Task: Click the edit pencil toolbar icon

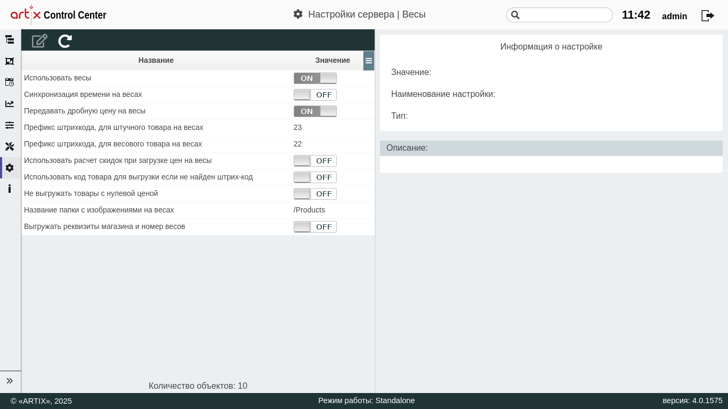Action: 39,41
